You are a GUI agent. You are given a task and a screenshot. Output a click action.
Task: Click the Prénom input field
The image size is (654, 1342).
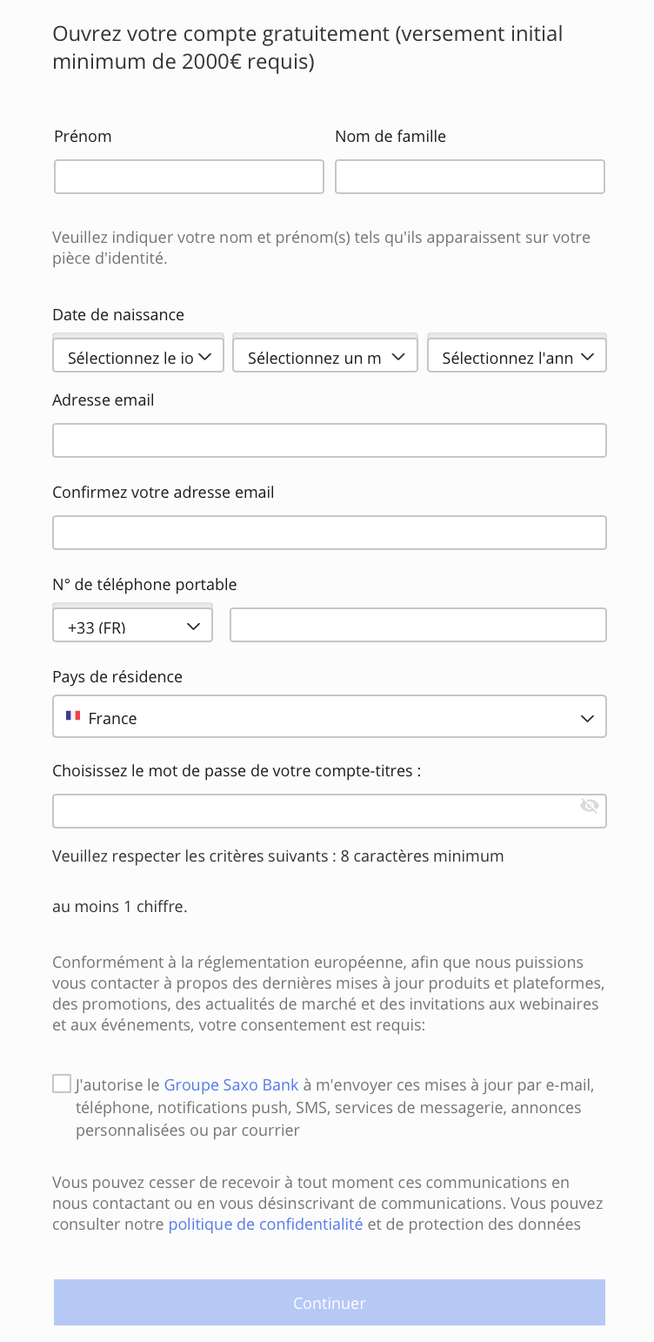click(189, 177)
